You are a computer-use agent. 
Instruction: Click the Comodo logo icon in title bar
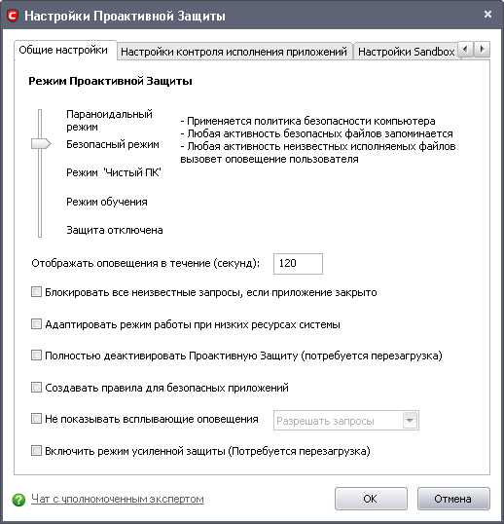[13, 16]
